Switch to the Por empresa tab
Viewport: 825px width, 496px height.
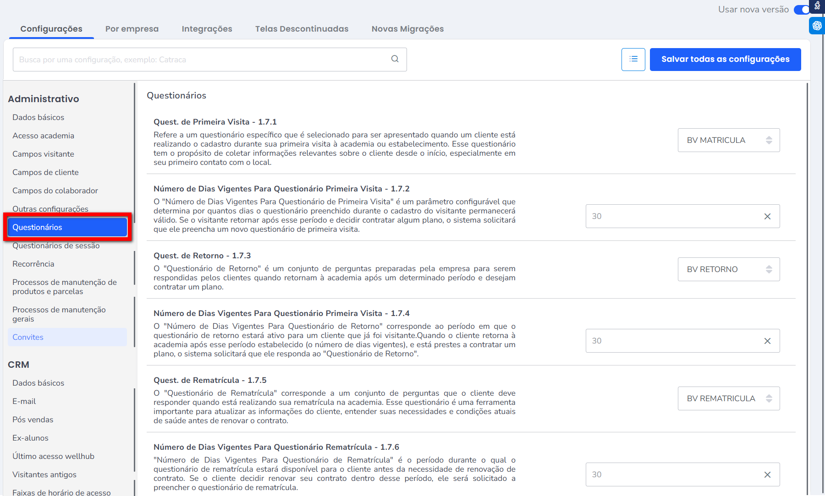pyautogui.click(x=132, y=29)
